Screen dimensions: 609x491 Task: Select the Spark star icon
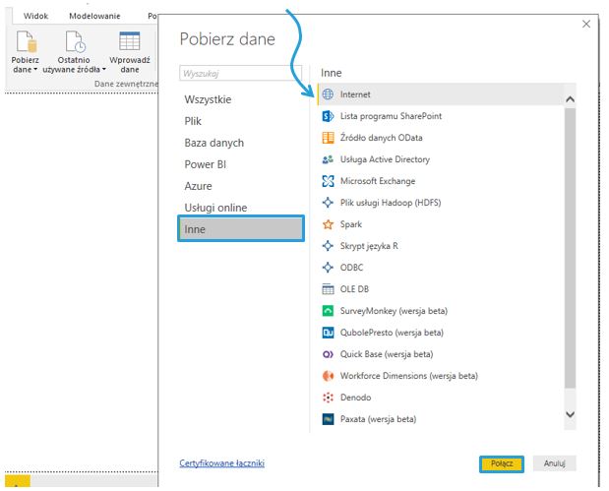point(329,224)
